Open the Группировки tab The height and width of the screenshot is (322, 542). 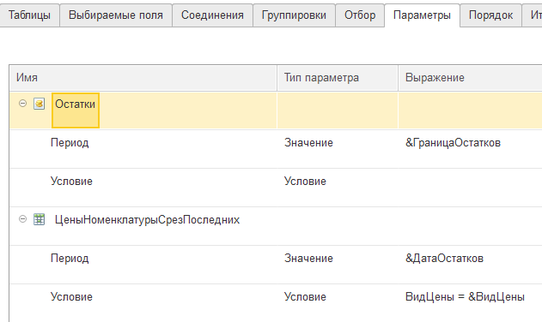294,15
